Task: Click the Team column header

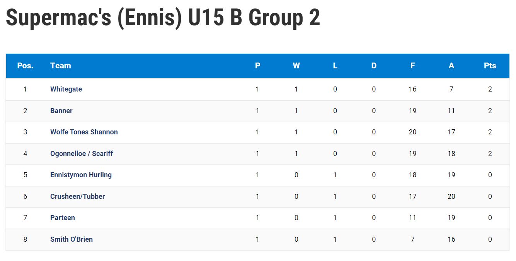Action: (x=61, y=66)
